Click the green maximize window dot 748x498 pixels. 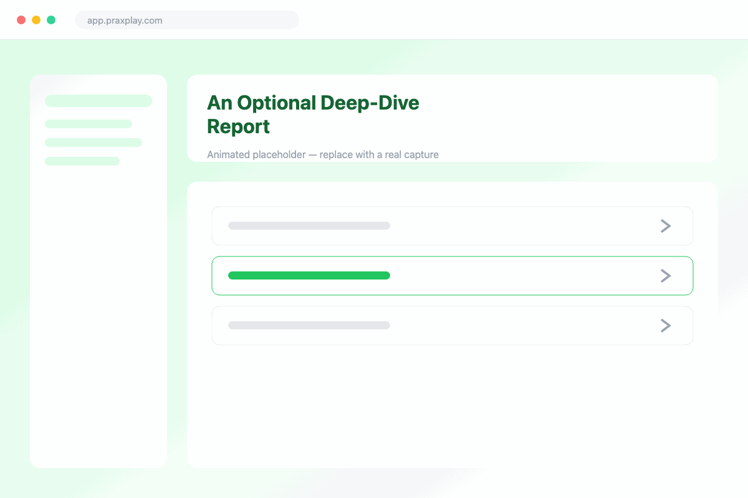tap(51, 20)
